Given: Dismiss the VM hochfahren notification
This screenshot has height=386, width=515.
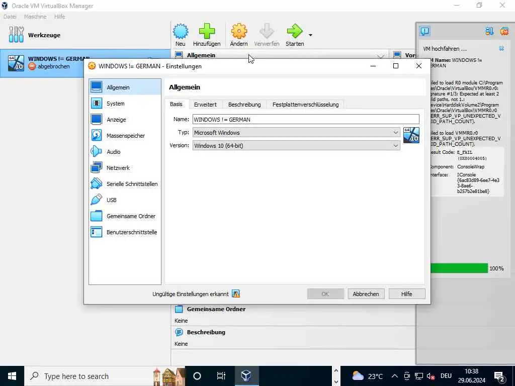Looking at the screenshot, I should 501,48.
